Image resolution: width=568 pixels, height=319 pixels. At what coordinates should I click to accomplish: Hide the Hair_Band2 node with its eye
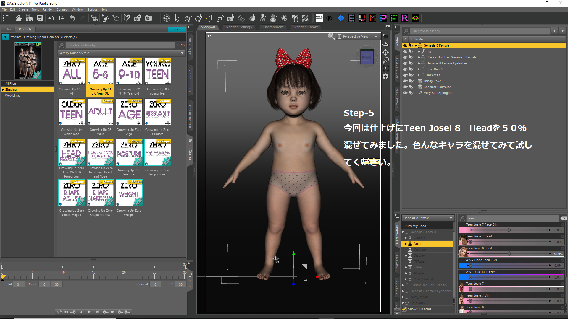tap(405, 69)
